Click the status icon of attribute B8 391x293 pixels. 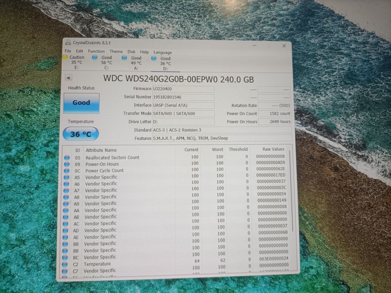[65, 244]
